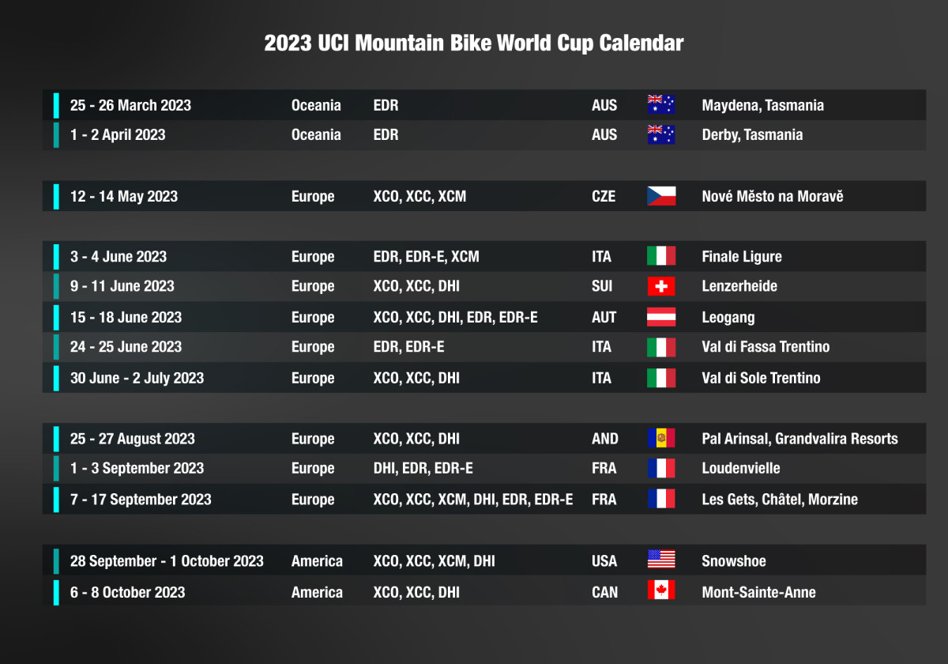Click the Leogang venue name
This screenshot has width=948, height=664.
(728, 318)
